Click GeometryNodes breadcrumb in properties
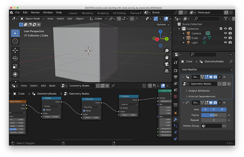This screenshot has height=157, width=244. pos(214,62)
